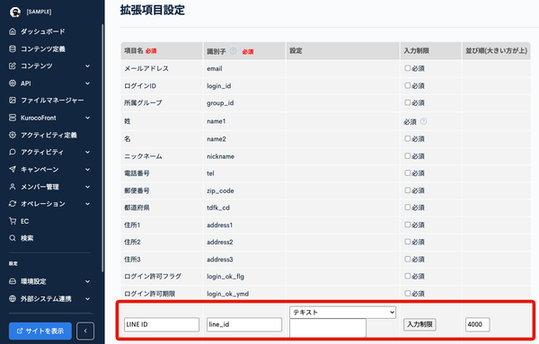
Task: Click the LINE ID item name field
Action: pos(162,324)
